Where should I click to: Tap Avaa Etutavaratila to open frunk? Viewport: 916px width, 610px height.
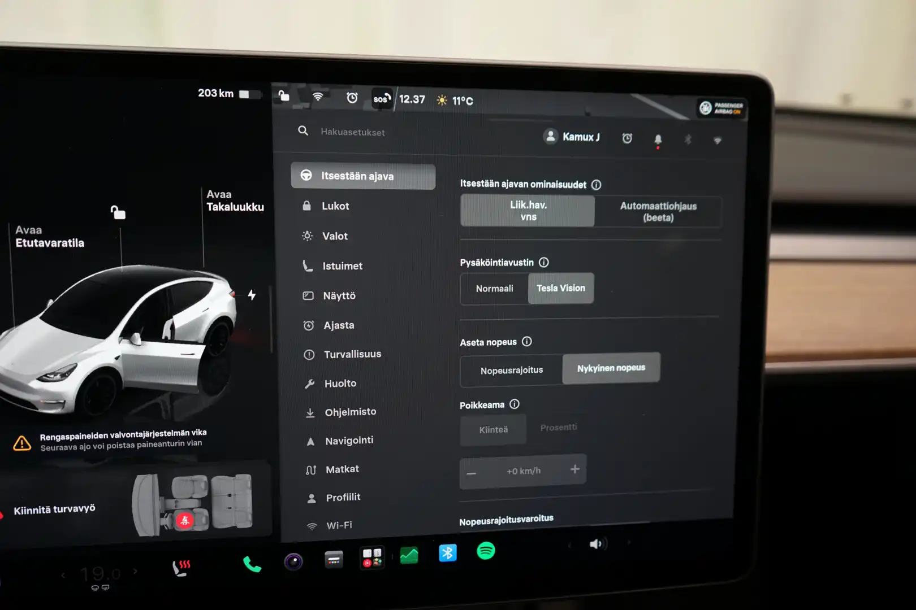coord(50,237)
